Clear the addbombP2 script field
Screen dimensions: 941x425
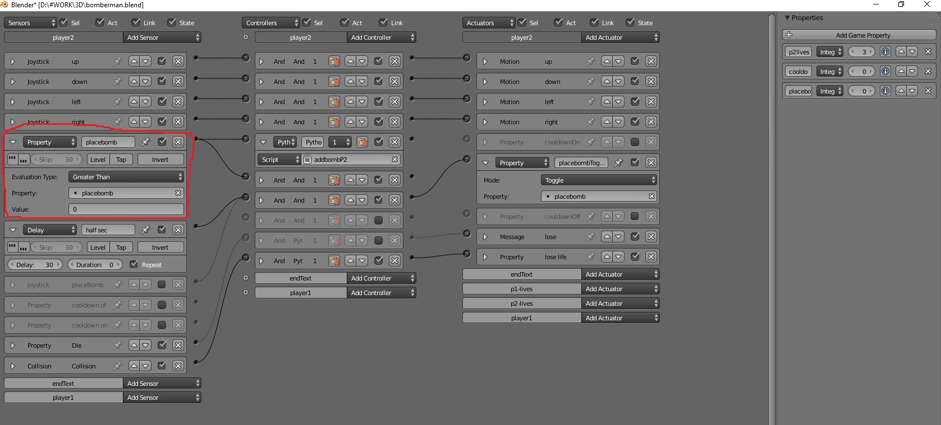pos(394,160)
